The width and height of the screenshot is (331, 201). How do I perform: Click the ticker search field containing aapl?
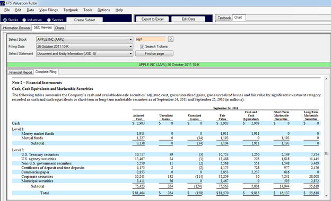pyautogui.click(x=151, y=39)
